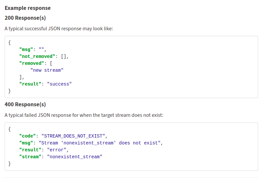Image resolution: width=267 pixels, height=179 pixels.
Task: Click the "error" result value
Action: [x=56, y=150]
